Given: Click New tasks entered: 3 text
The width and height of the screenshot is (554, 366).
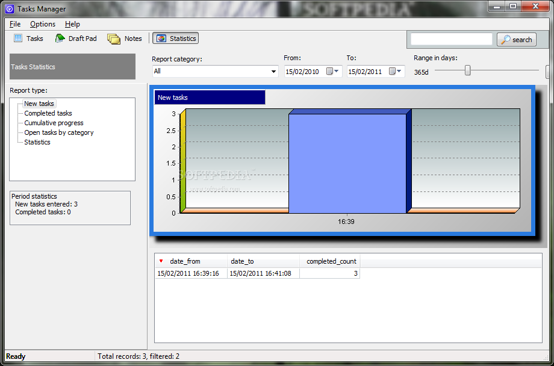Looking at the screenshot, I should click(x=46, y=204).
